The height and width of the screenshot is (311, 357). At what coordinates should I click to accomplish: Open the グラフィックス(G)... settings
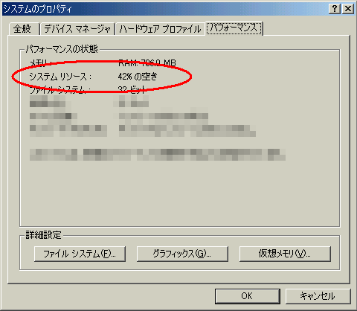coord(182,254)
